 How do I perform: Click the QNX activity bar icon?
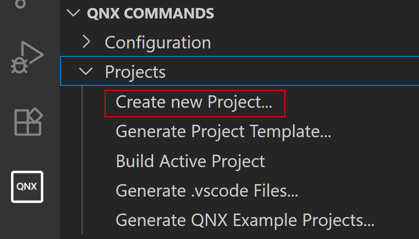pos(28,187)
